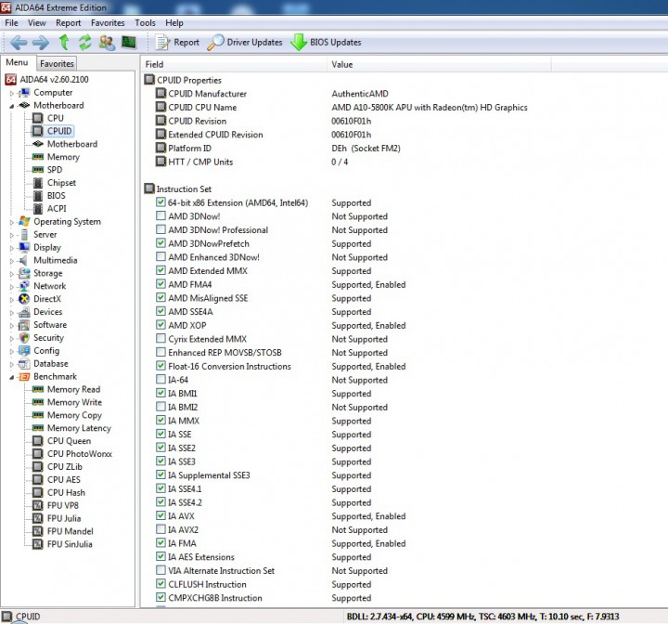Expand the DirectX tree node
Screen dimensions: 668x624
pyautogui.click(x=12, y=299)
